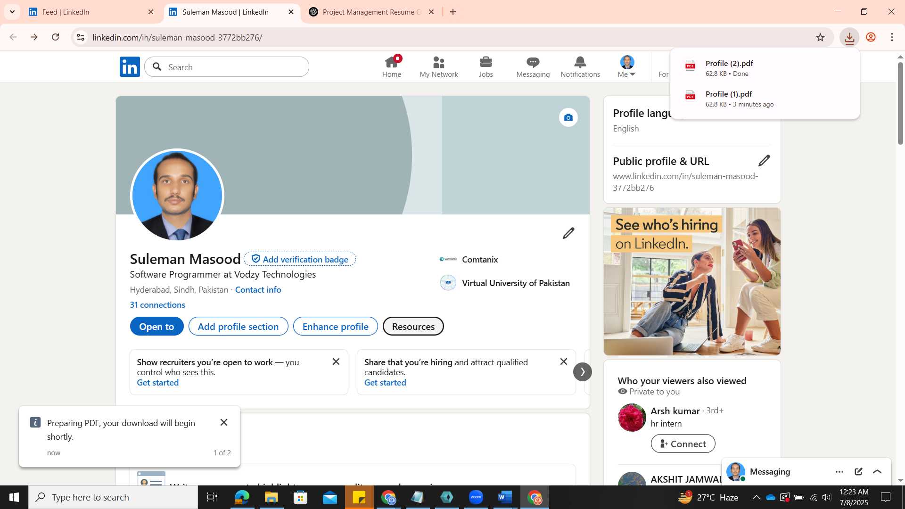This screenshot has width=905, height=509.
Task: Open Profile (2).pdf download
Action: click(765, 68)
